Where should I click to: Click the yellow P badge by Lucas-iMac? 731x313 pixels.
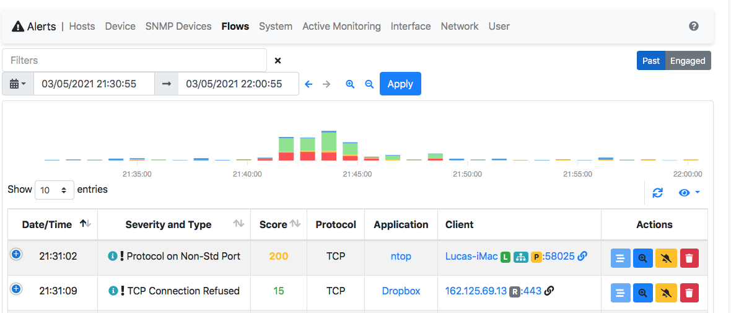pos(536,257)
